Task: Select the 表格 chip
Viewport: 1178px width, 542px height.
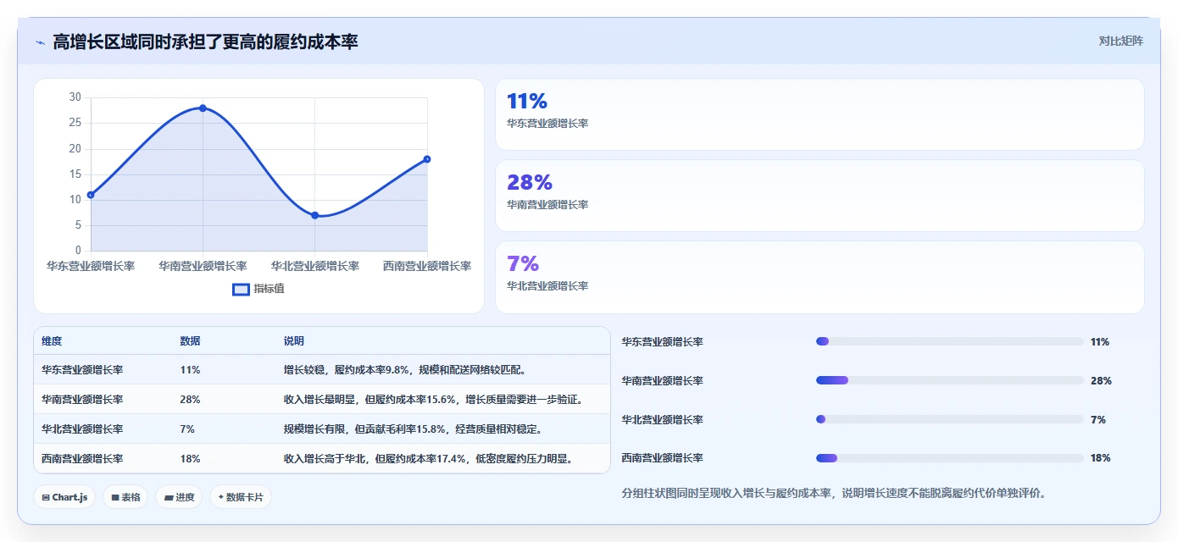Action: coord(125,497)
